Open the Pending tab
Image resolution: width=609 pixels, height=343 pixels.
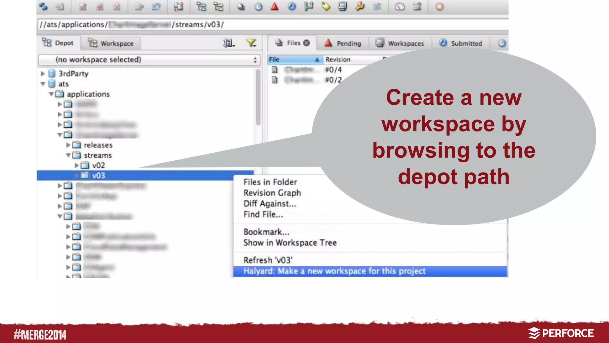pos(343,43)
